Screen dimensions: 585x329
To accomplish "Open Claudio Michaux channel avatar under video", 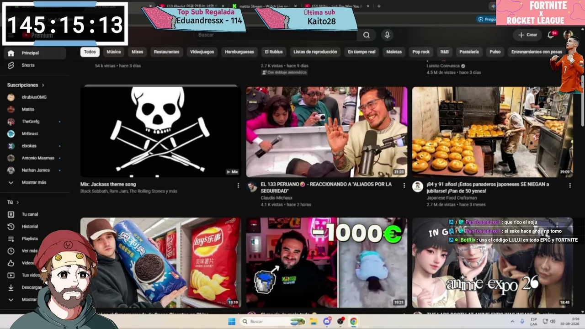I will (x=252, y=186).
